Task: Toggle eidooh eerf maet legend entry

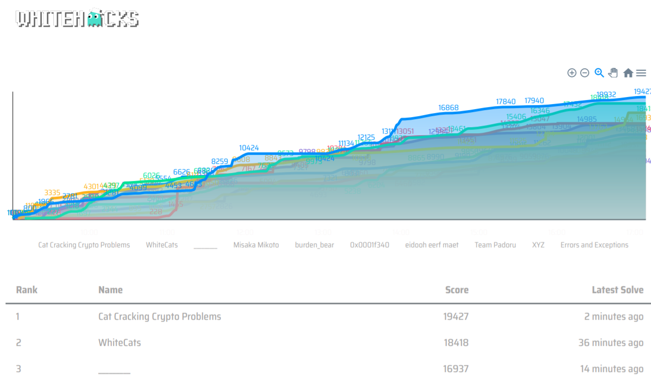Action: tap(432, 245)
